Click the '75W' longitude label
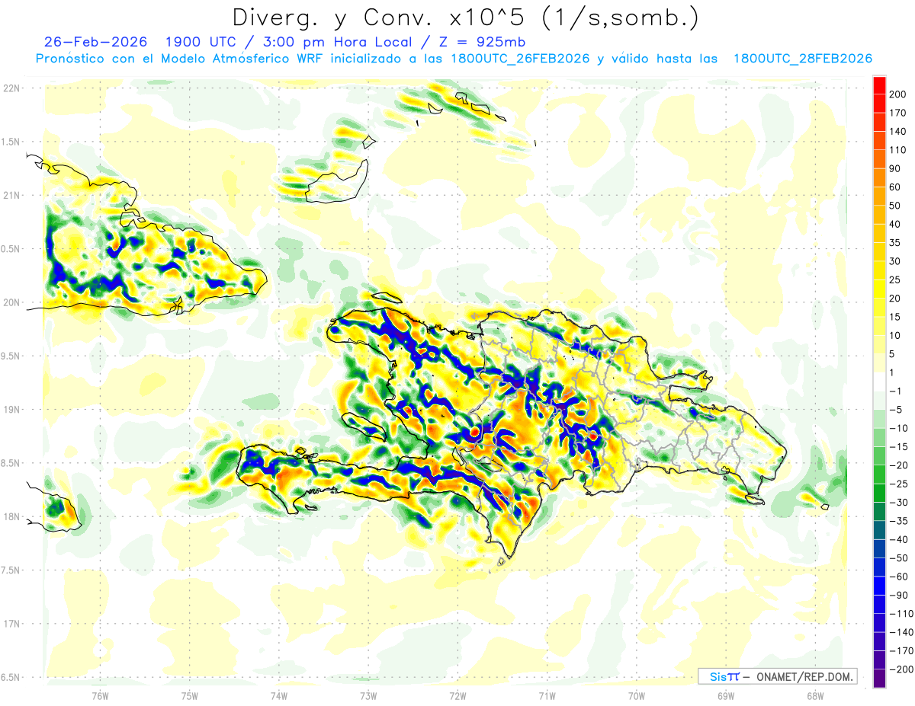 [x=190, y=695]
